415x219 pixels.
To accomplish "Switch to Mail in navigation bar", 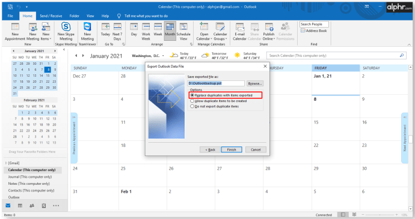I will pos(8,206).
